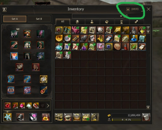Screen dimensions: 162x130
Task: Open the helmet equipment filter tab
Action: click(x=77, y=22)
